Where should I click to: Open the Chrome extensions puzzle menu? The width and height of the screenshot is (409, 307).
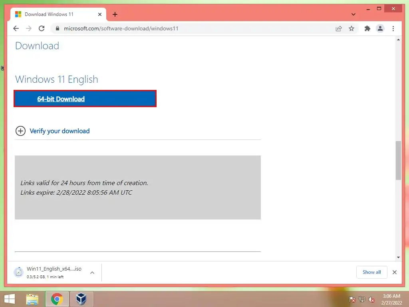[x=367, y=29]
